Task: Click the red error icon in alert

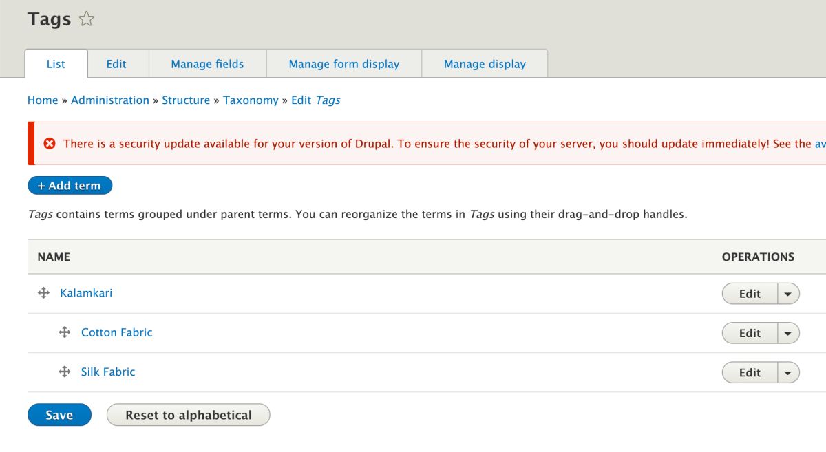Action: pyautogui.click(x=50, y=144)
